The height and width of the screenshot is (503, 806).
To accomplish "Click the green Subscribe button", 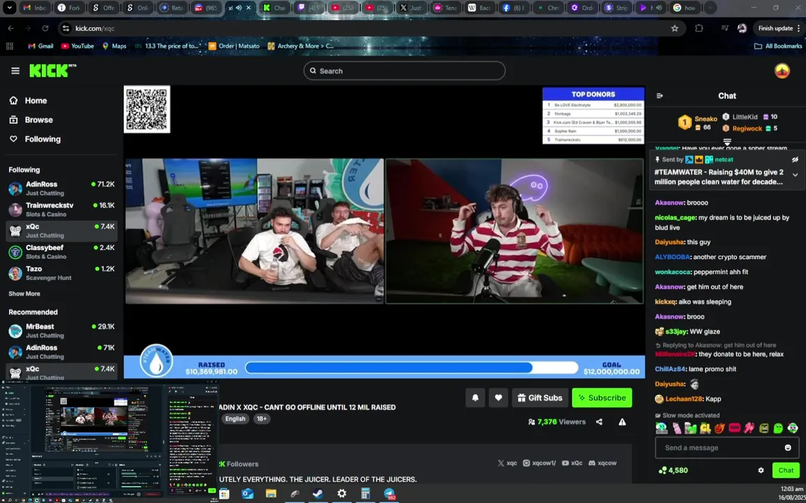I will (x=602, y=398).
